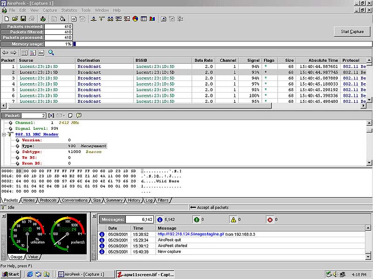Launch Internet Explorer from the quick launch
Viewport: 373px width, 279px height.
tap(30, 274)
